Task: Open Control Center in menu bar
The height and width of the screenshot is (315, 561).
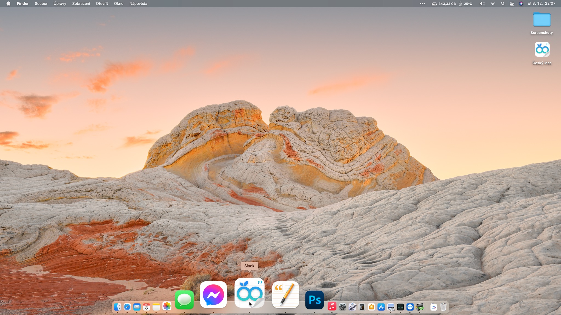Action: 512,4
